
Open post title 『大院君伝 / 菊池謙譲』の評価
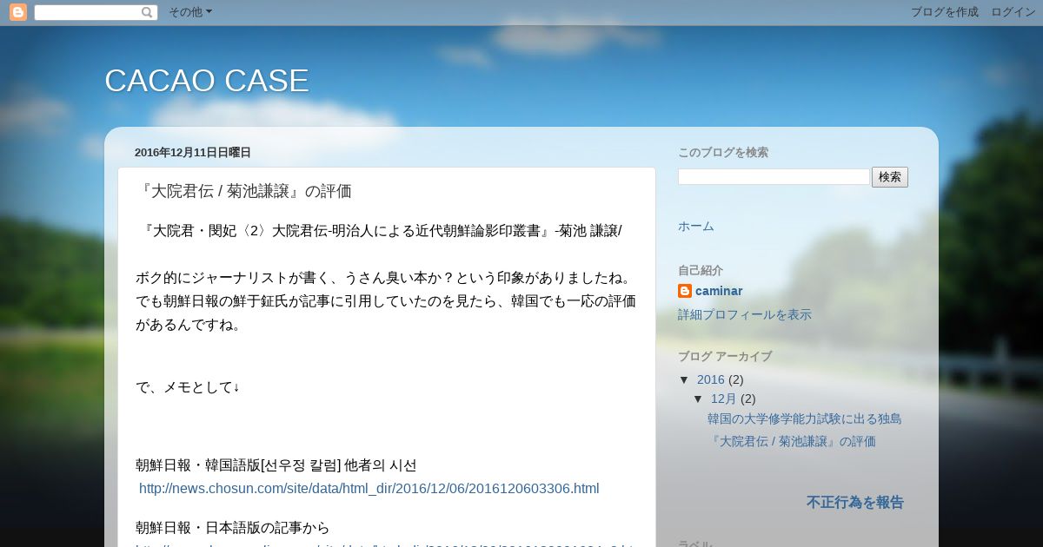pyautogui.click(x=246, y=191)
